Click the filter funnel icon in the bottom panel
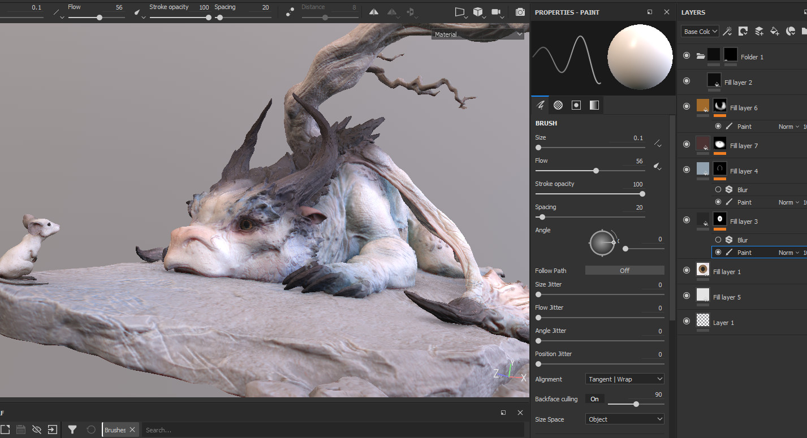 click(72, 430)
